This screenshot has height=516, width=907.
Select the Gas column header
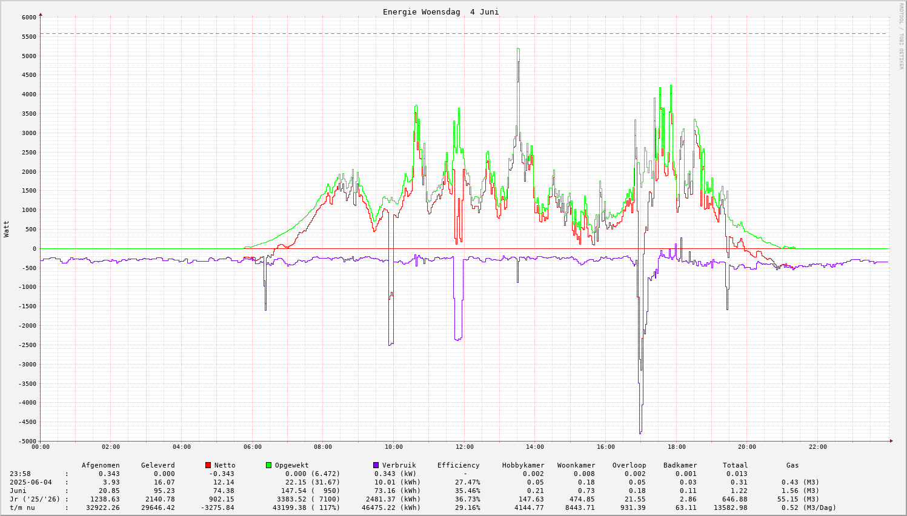pos(792,465)
